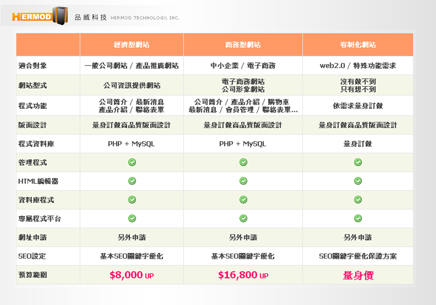This screenshot has height=305, width=436.
Task: Click 管理程式 green checkmark under 客制化網站
Action: coord(358,162)
